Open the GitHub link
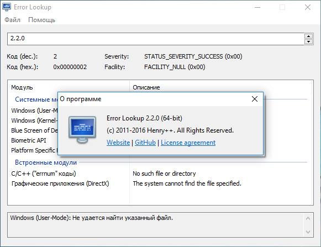Viewport: 321px width, 247px height. (x=145, y=143)
